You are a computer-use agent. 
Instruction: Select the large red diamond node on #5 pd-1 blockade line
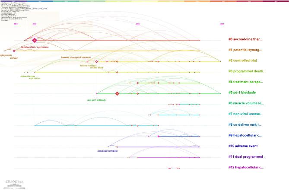coord(117,94)
